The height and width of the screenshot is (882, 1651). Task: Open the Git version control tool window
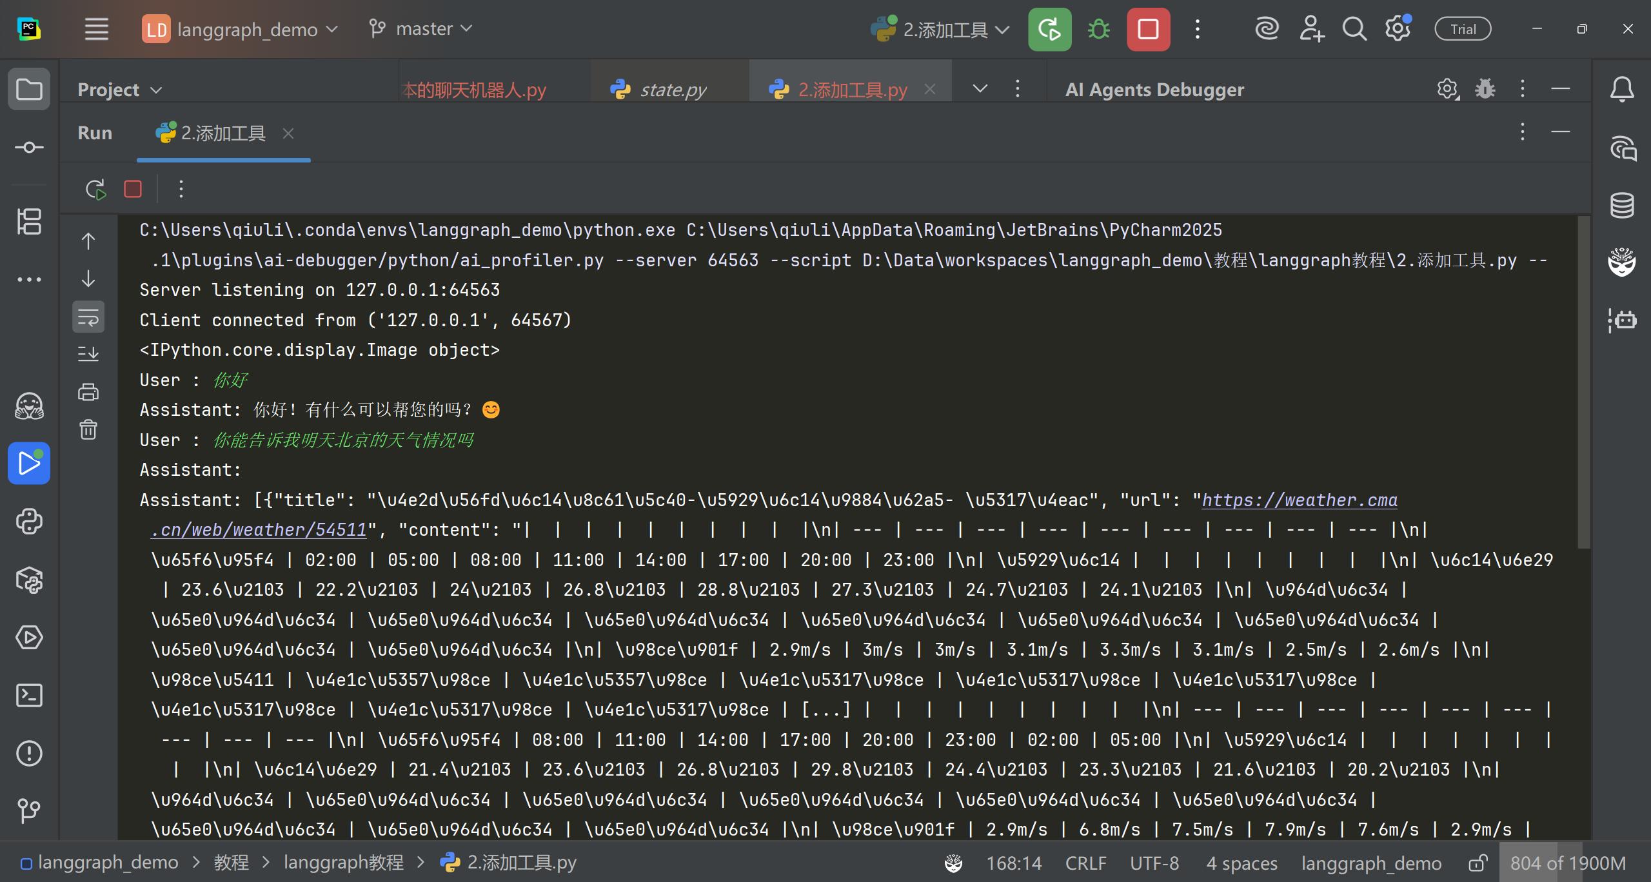[x=29, y=810]
